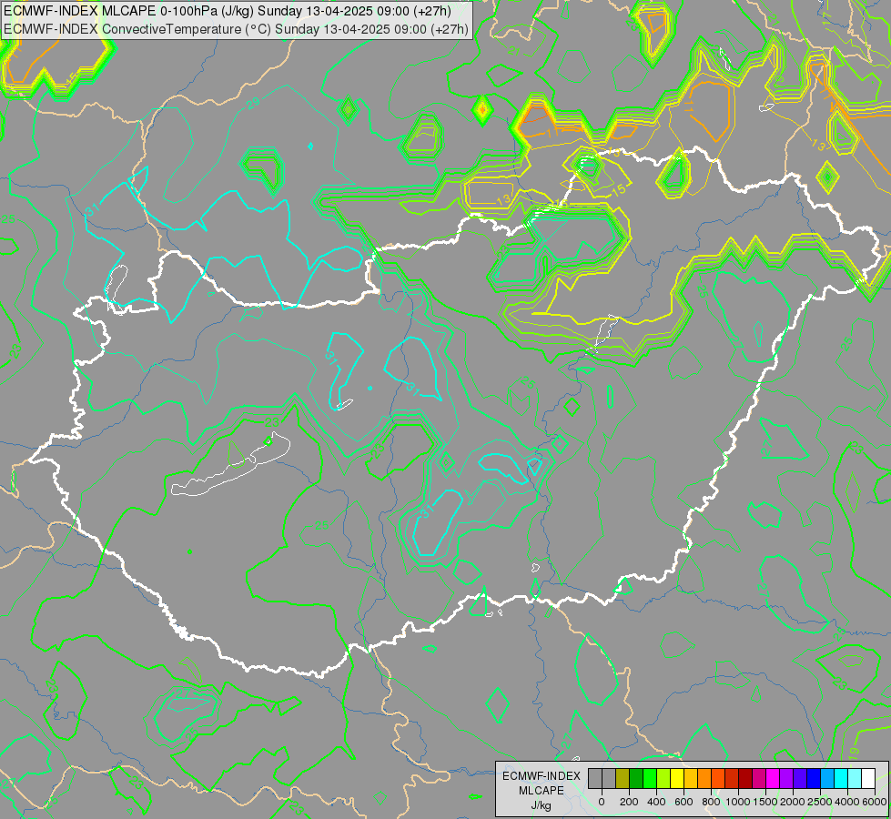
Task: Click the legend value label 600
Action: point(683,802)
